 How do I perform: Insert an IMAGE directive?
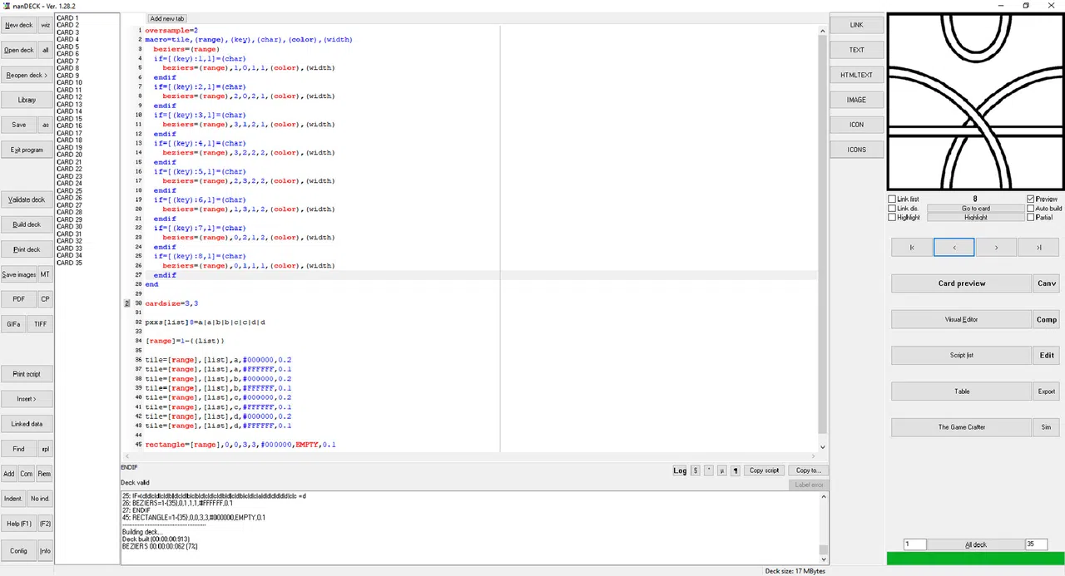[856, 100]
